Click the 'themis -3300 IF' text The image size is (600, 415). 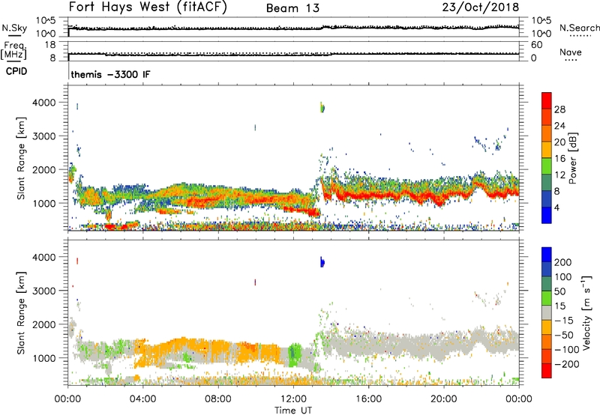(x=110, y=74)
